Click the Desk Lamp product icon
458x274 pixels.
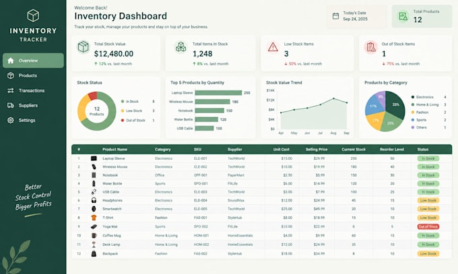click(94, 244)
